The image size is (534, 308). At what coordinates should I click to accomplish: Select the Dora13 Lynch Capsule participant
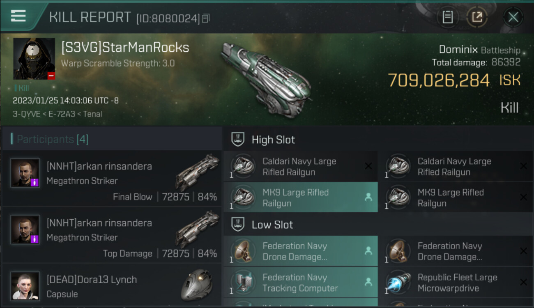click(x=112, y=286)
